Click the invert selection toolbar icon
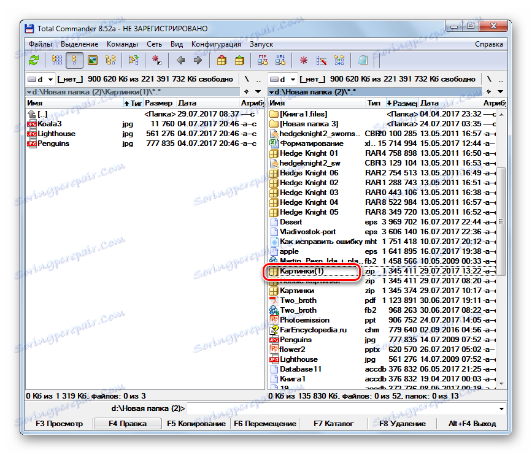This screenshot has height=455, width=532. (133, 61)
